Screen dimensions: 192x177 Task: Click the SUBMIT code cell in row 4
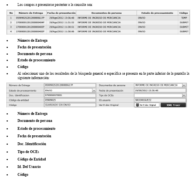pyautogui.click(x=184, y=31)
